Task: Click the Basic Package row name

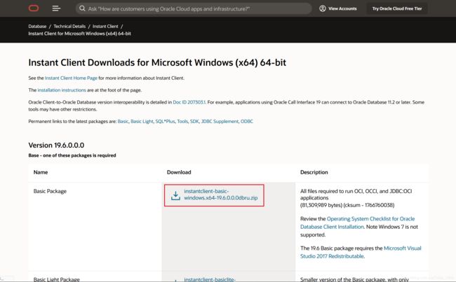Action: 50,191
